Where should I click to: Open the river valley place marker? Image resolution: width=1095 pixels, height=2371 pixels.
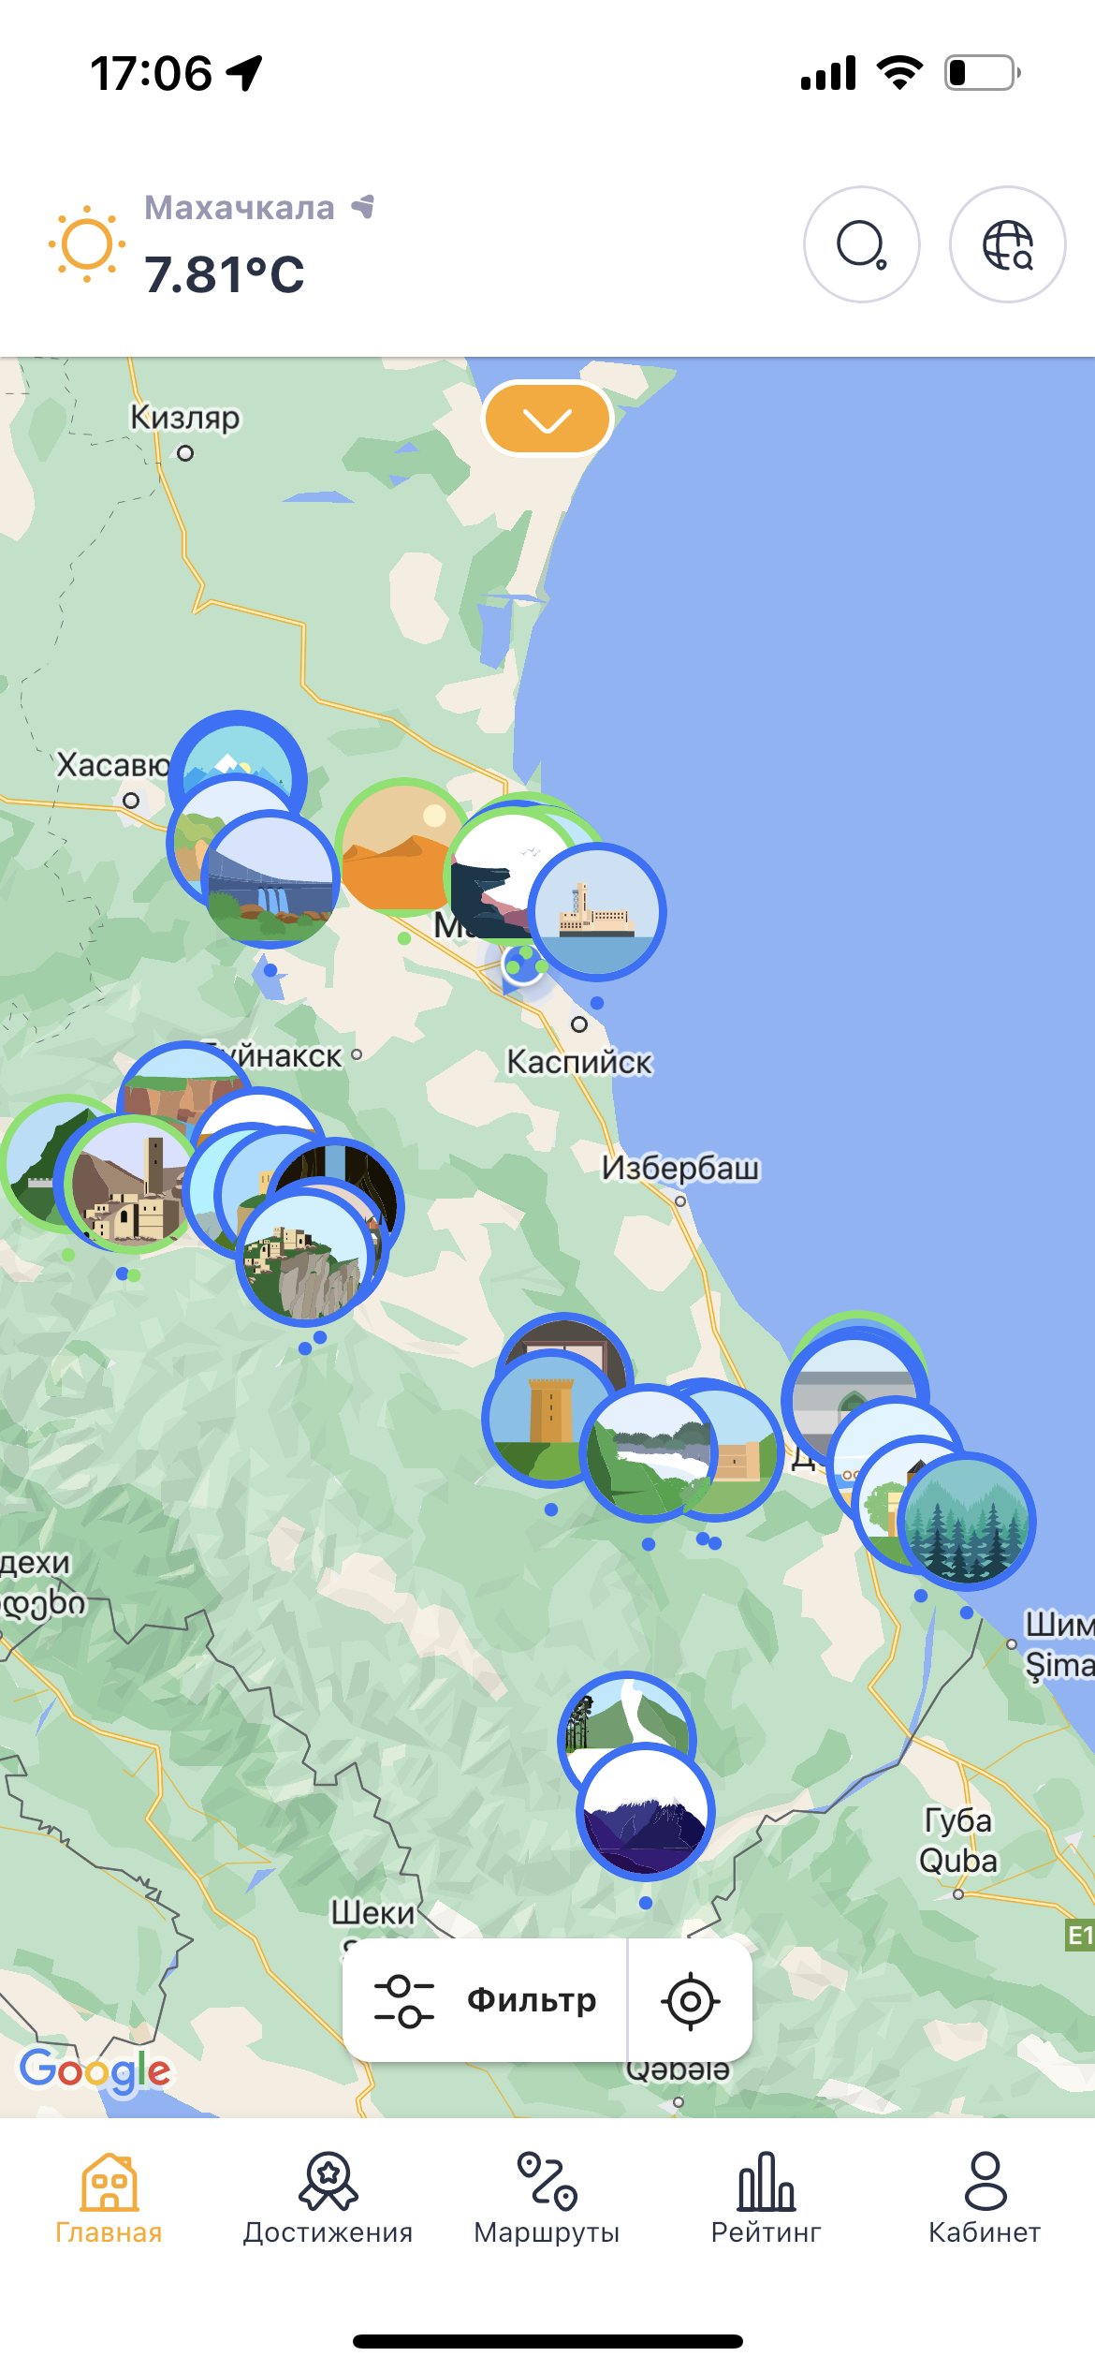point(649,1453)
